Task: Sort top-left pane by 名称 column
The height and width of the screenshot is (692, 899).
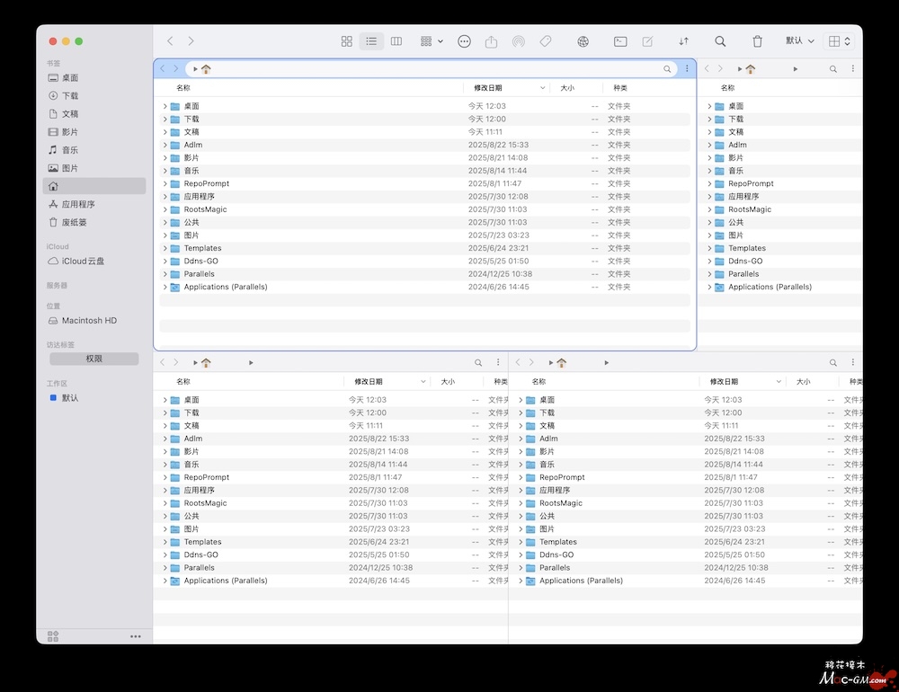Action: 183,88
